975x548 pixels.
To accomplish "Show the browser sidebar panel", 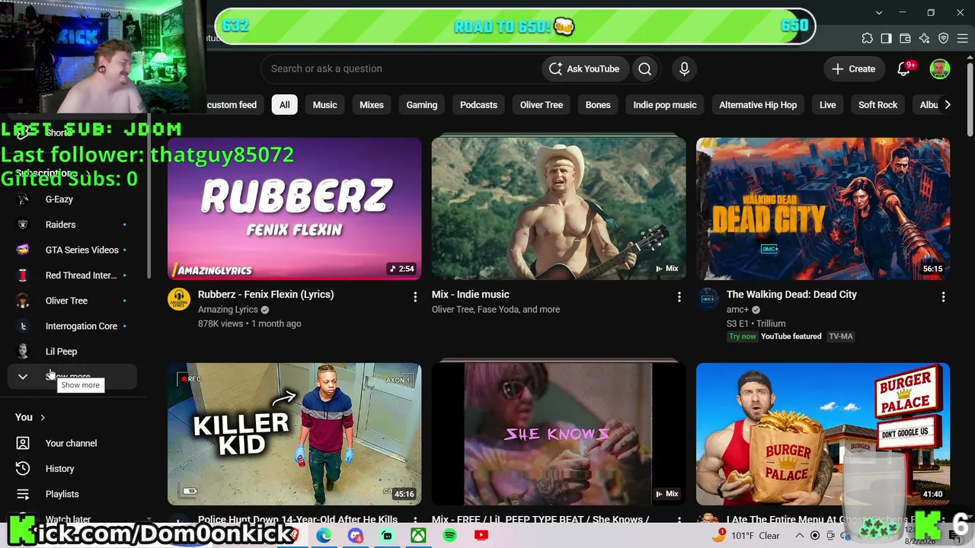I will pos(886,39).
